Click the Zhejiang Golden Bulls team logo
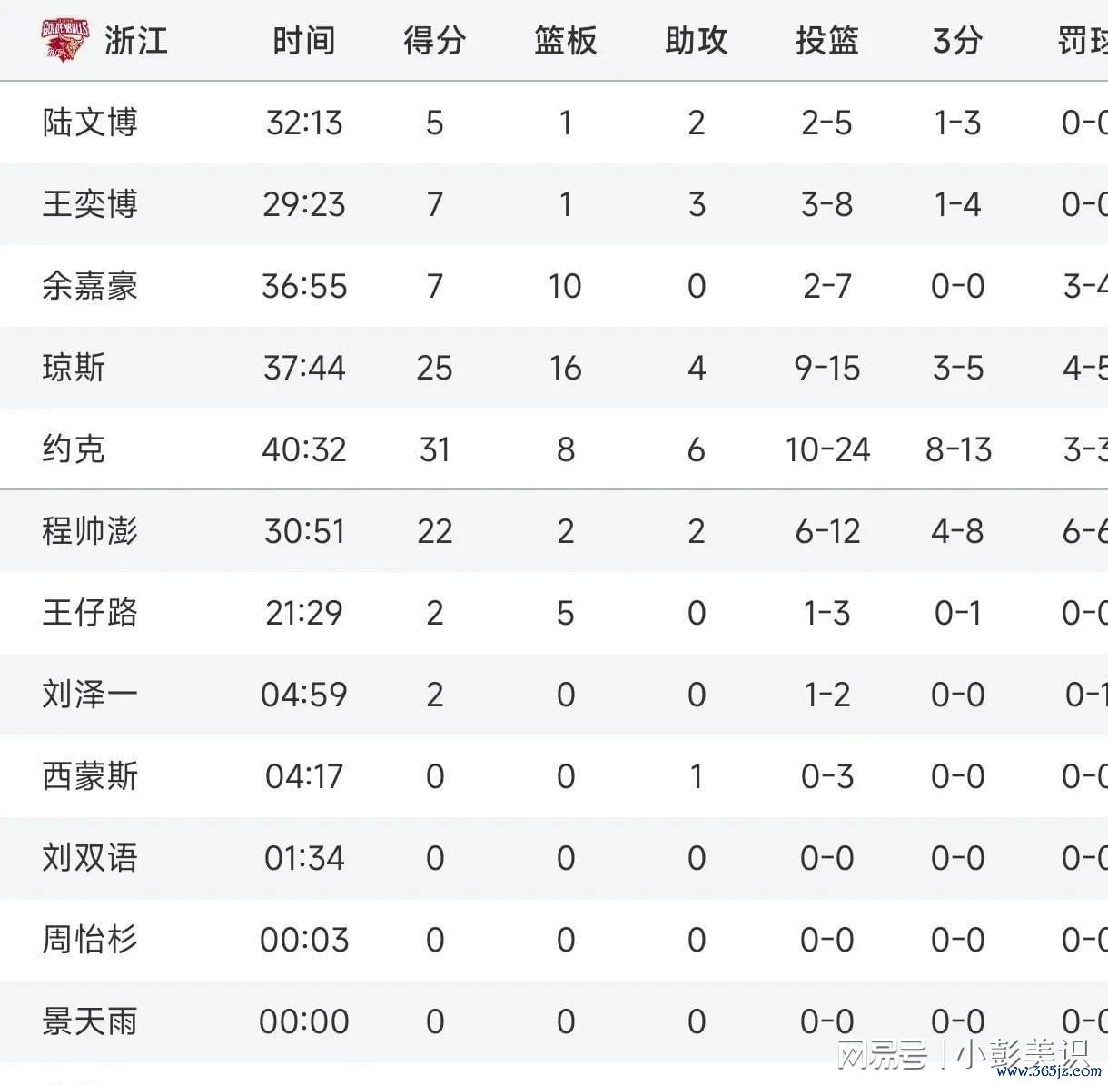Viewport: 1108px width, 1085px height. click(65, 40)
